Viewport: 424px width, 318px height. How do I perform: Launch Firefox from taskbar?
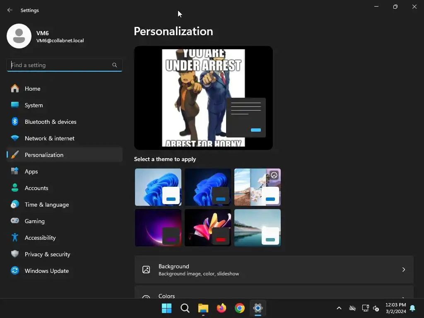tap(222, 308)
